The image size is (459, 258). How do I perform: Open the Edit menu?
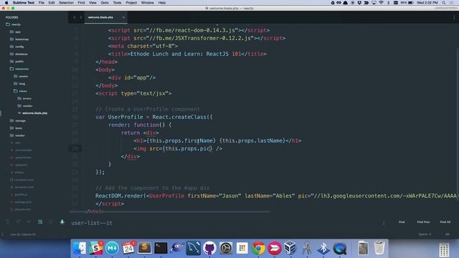pyautogui.click(x=52, y=3)
